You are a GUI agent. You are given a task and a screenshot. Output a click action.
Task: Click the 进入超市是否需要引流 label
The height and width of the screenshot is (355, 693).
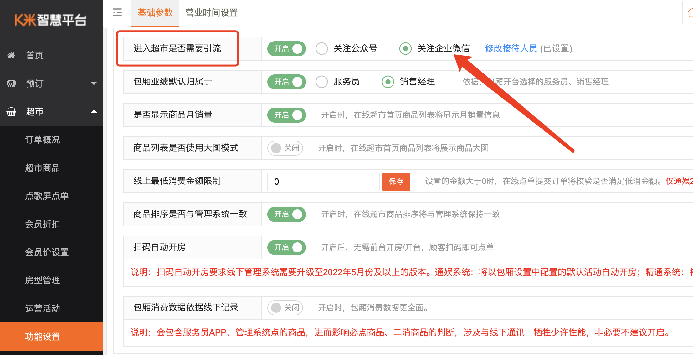(177, 48)
